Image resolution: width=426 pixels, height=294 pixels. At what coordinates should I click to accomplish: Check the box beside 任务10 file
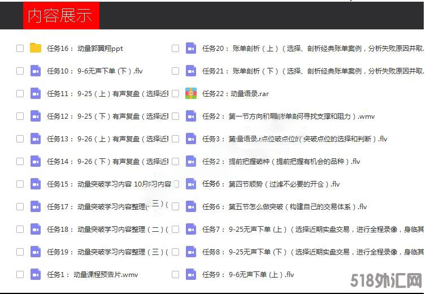(20, 71)
